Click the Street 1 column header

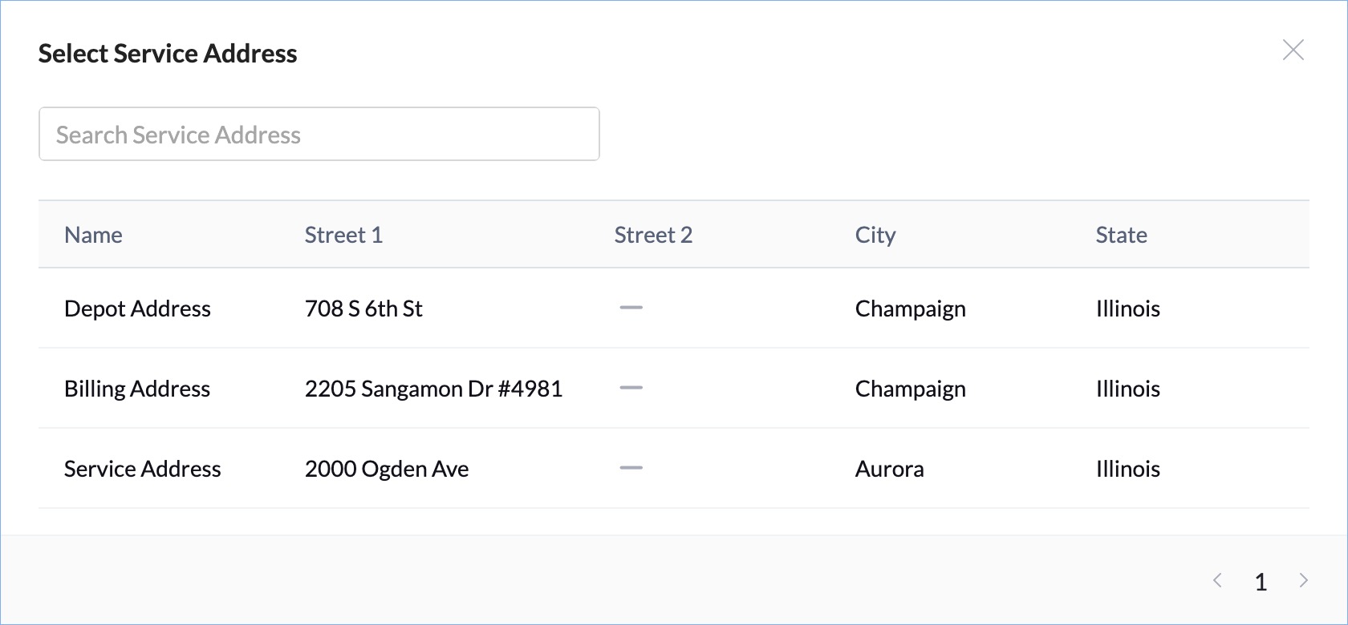click(x=343, y=235)
